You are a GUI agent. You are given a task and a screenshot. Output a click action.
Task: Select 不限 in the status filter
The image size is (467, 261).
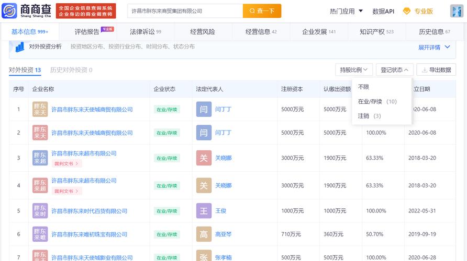tap(363, 87)
